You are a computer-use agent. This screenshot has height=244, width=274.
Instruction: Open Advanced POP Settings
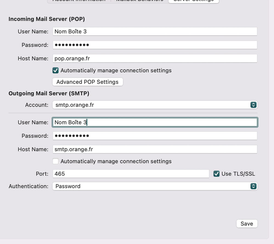coord(88,82)
